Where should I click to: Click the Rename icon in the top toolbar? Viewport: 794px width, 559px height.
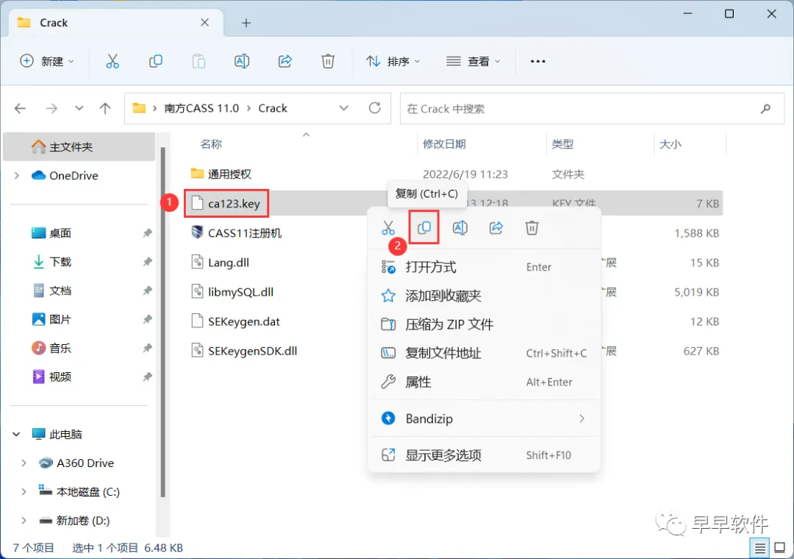[x=242, y=61]
